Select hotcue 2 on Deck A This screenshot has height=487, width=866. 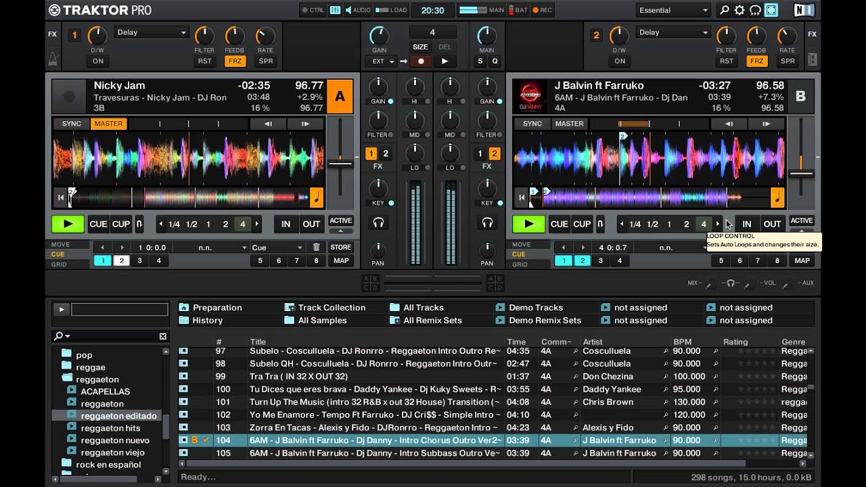click(x=122, y=260)
